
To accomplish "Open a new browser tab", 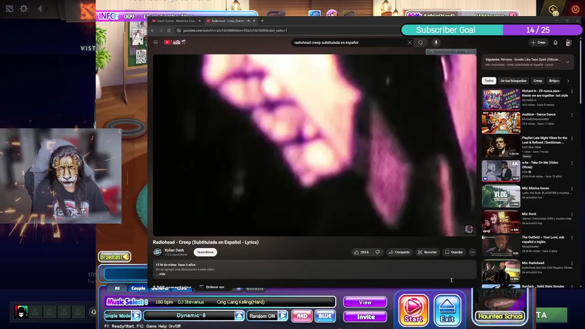I will 262,21.
